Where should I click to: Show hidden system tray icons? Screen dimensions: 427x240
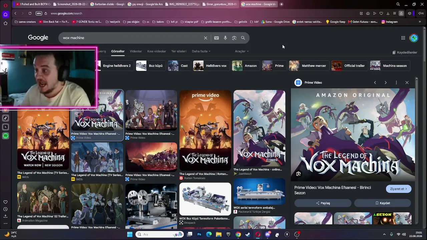click(x=384, y=234)
